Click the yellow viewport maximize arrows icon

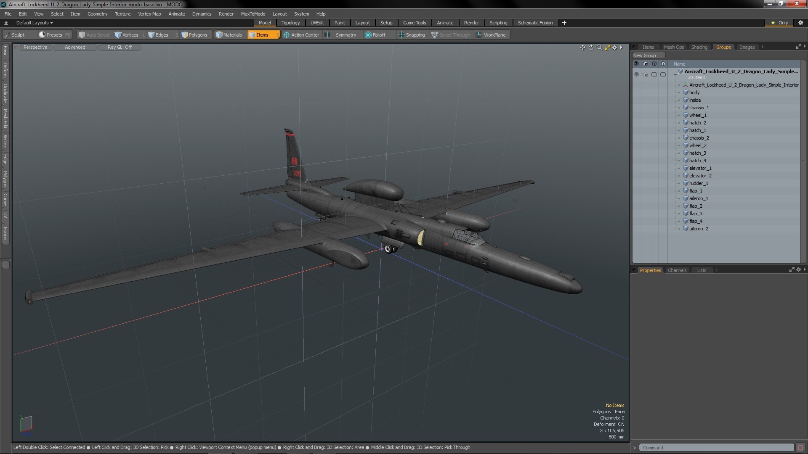(x=607, y=48)
